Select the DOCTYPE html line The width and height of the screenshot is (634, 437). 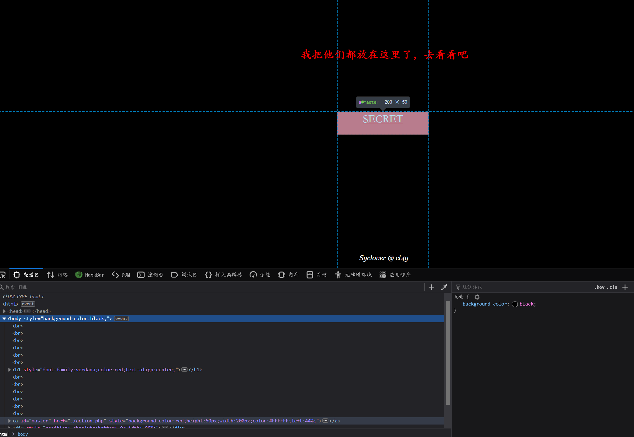[x=23, y=297]
